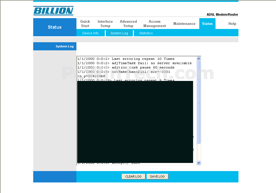Image resolution: width=276 pixels, height=193 pixels.
Task: Click the log's vertical scrollbar thumb
Action: (198, 102)
